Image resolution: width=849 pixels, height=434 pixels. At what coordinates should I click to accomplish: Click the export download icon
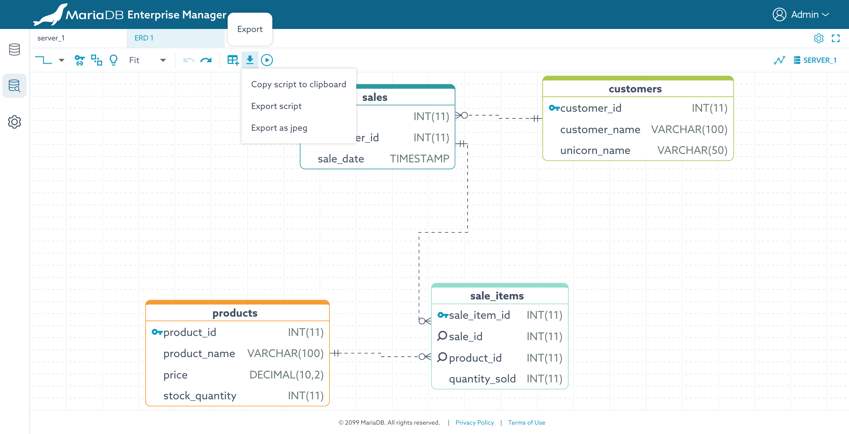pyautogui.click(x=250, y=60)
